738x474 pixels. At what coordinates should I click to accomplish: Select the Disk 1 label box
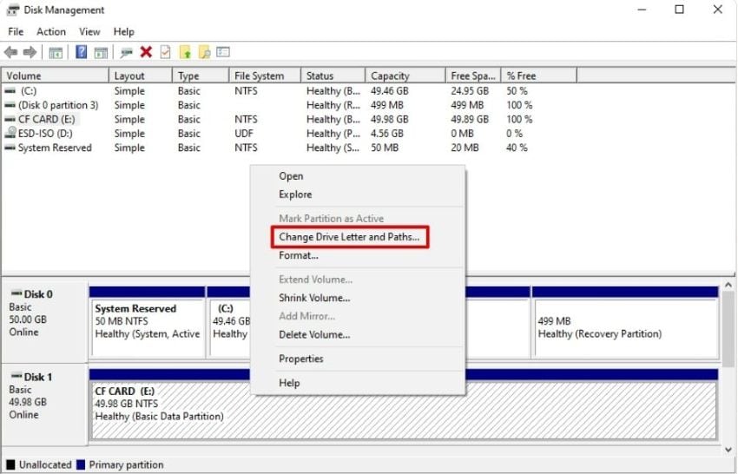tap(44, 405)
